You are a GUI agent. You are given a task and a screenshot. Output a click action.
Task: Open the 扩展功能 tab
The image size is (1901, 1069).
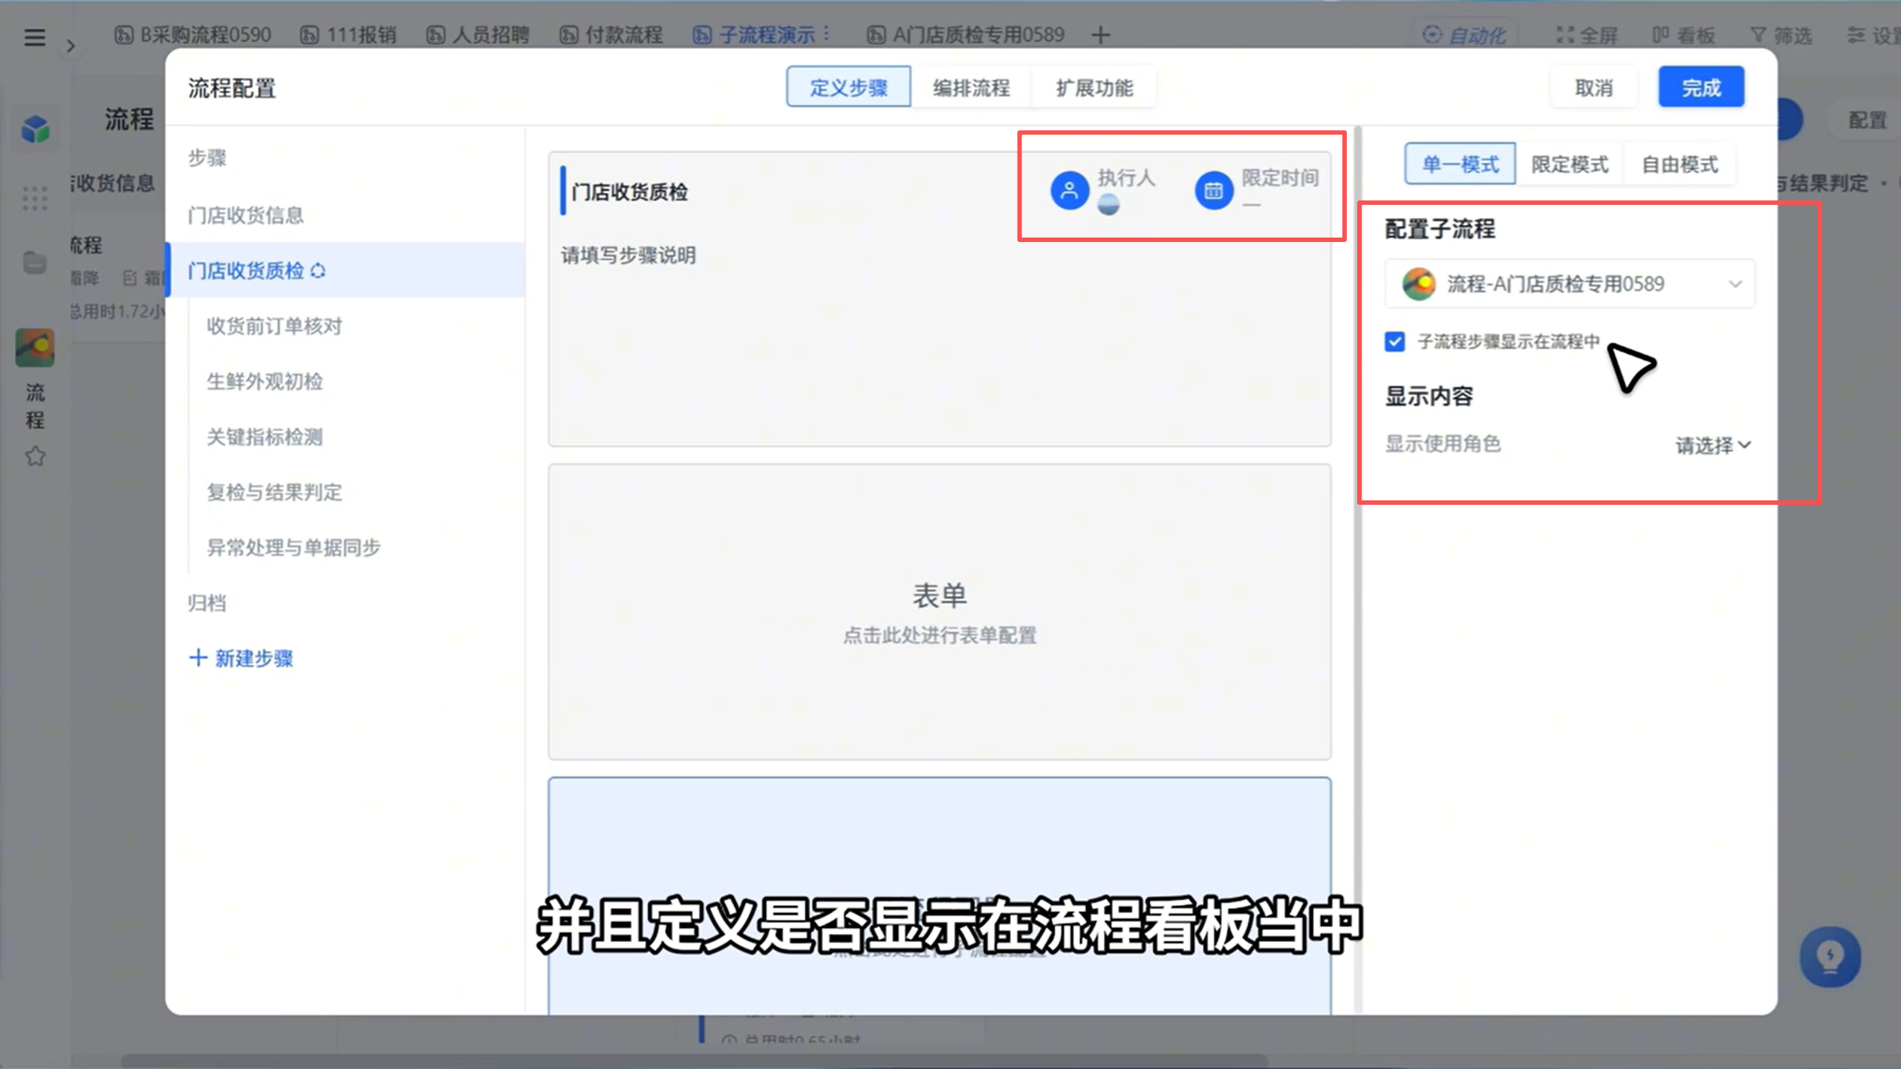coord(1094,88)
